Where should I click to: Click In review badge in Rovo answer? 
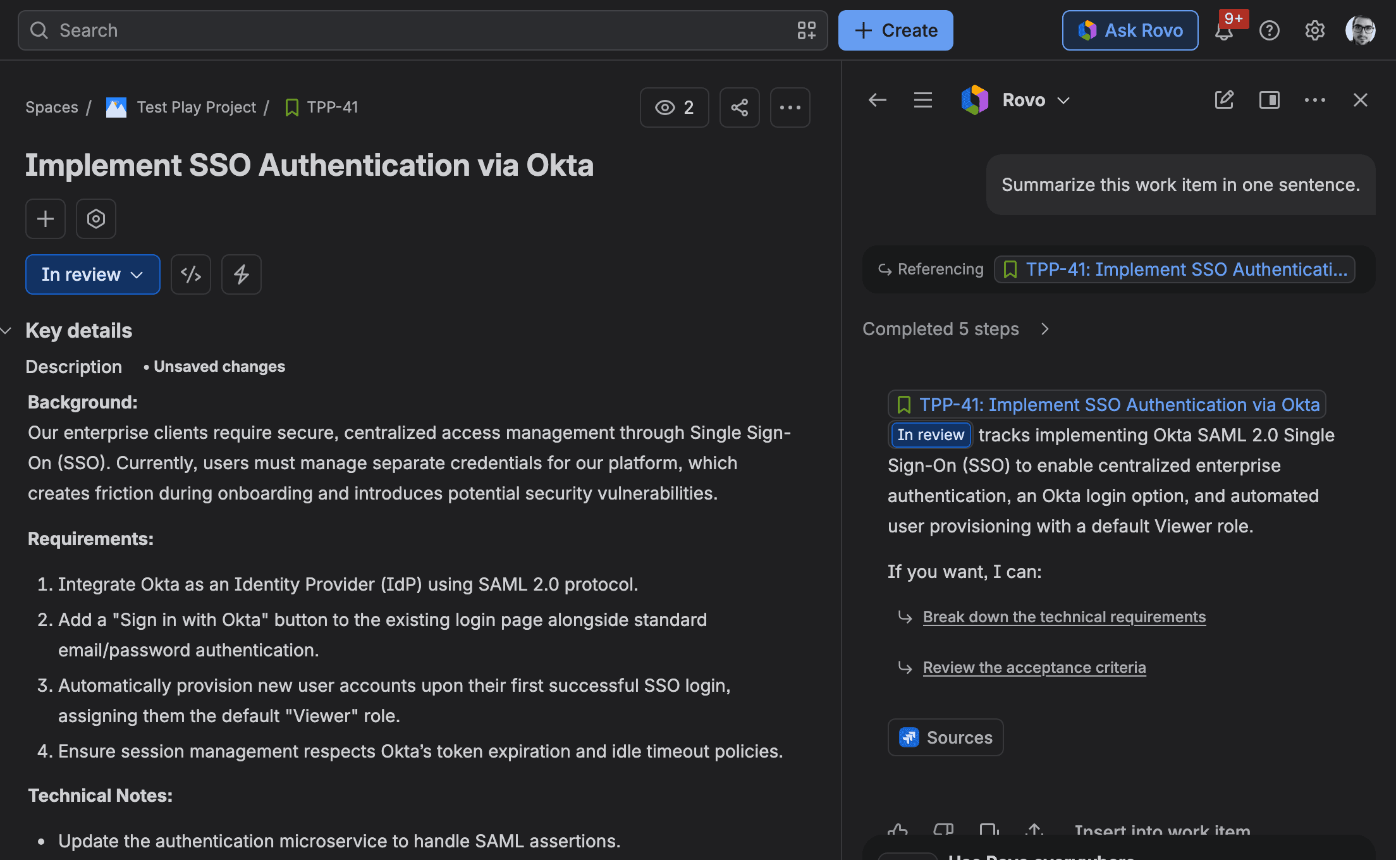(931, 435)
